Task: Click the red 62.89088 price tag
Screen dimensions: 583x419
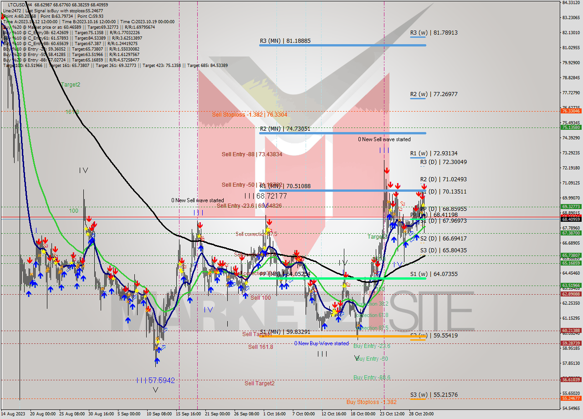Action: click(571, 294)
